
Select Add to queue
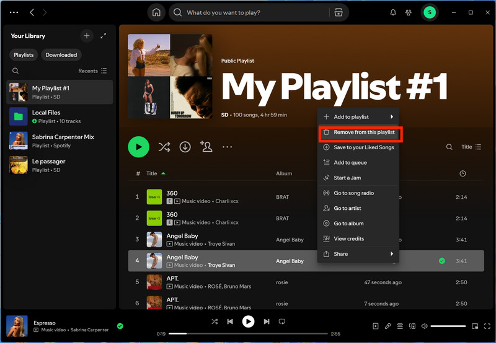[x=358, y=163]
